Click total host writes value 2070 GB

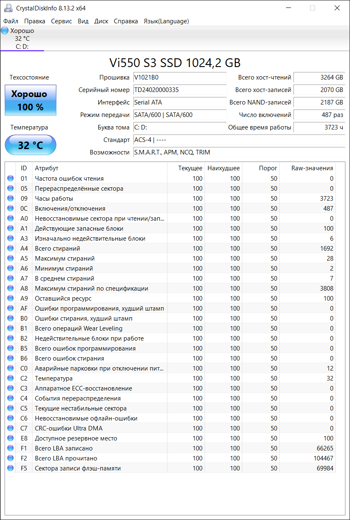tap(319, 90)
